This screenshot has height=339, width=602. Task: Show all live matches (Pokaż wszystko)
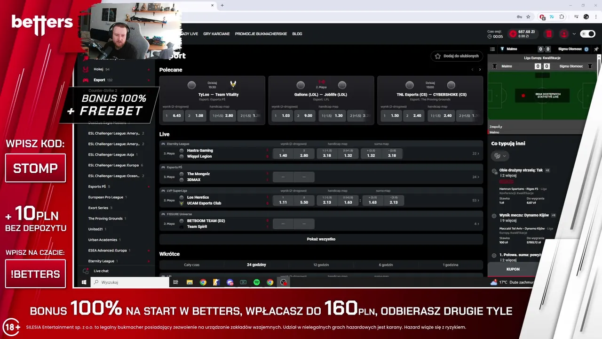321,239
